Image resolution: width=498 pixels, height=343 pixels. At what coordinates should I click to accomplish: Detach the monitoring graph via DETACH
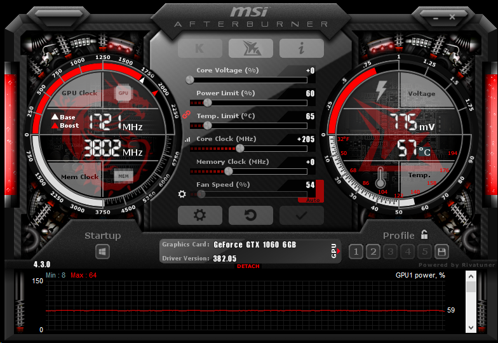248,266
